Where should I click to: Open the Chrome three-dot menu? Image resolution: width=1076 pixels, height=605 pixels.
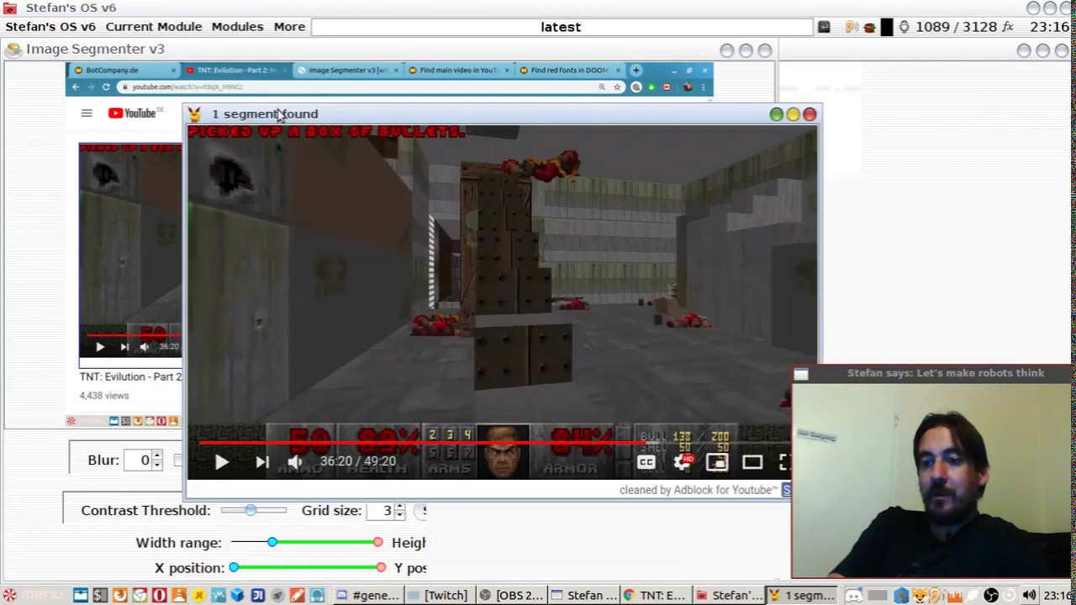coord(703,87)
